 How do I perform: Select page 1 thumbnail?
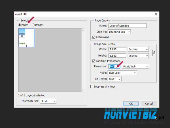point(26,38)
